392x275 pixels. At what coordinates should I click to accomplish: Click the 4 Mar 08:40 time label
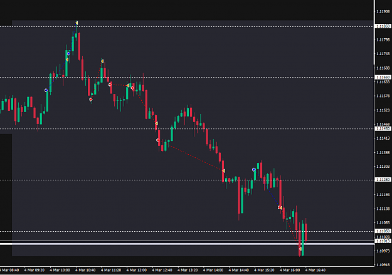(9, 270)
